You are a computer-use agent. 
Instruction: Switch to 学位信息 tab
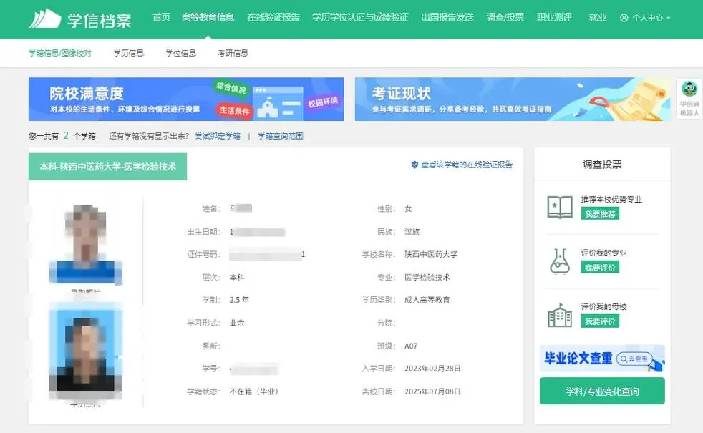pos(180,53)
